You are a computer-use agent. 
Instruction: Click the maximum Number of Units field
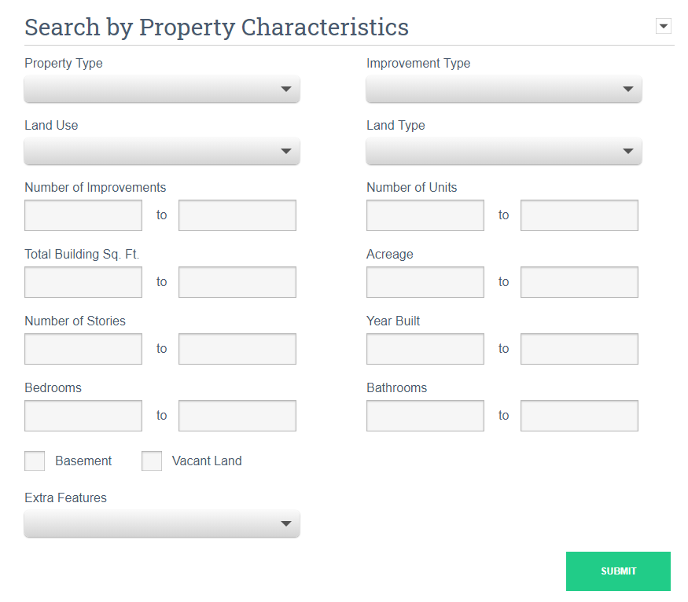579,215
